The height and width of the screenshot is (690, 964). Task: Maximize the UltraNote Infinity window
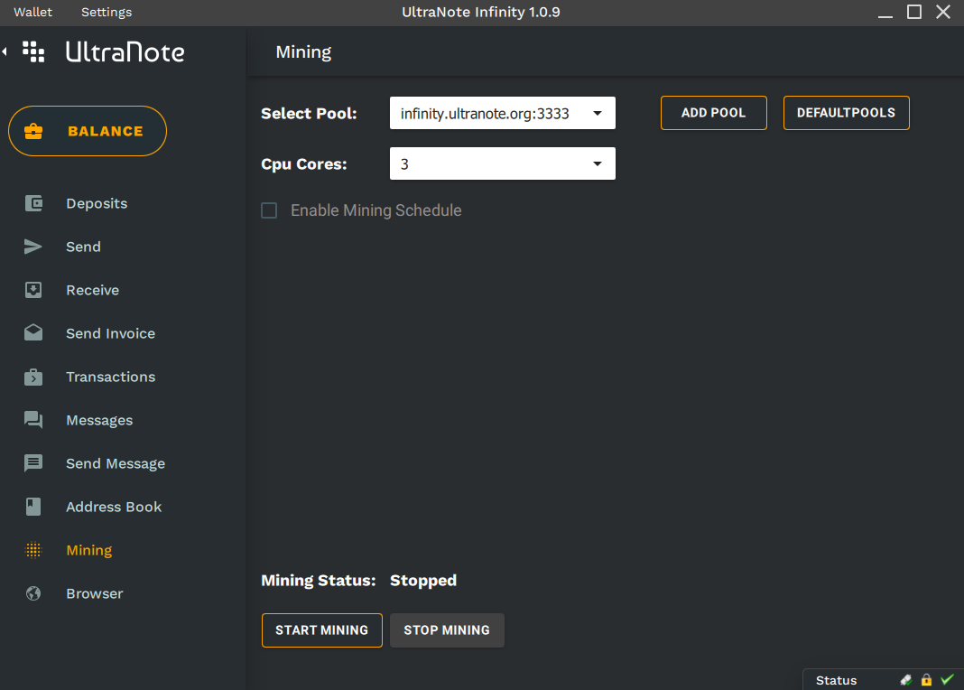click(914, 12)
